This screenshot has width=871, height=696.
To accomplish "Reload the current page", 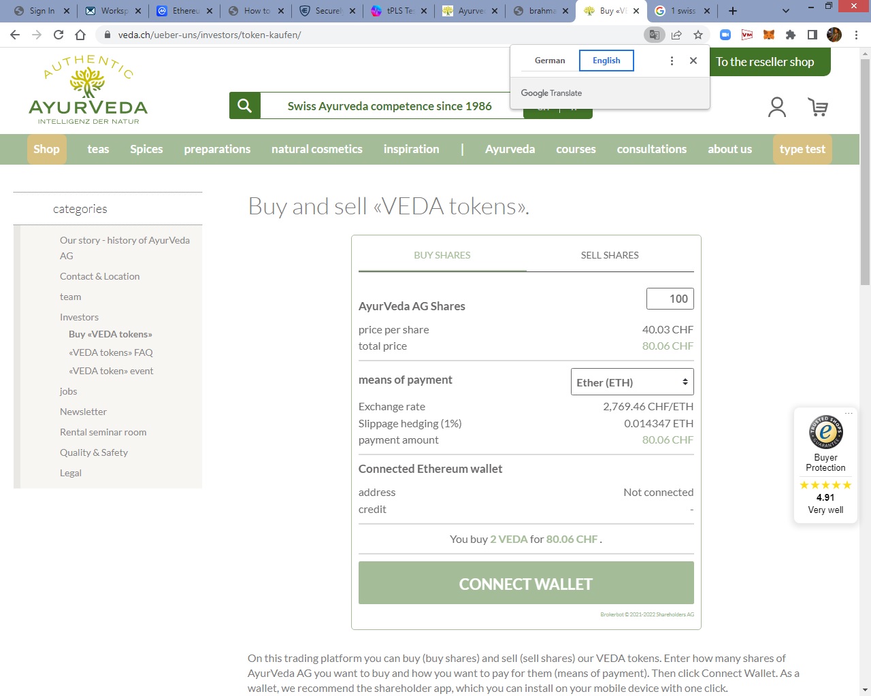I will click(59, 35).
